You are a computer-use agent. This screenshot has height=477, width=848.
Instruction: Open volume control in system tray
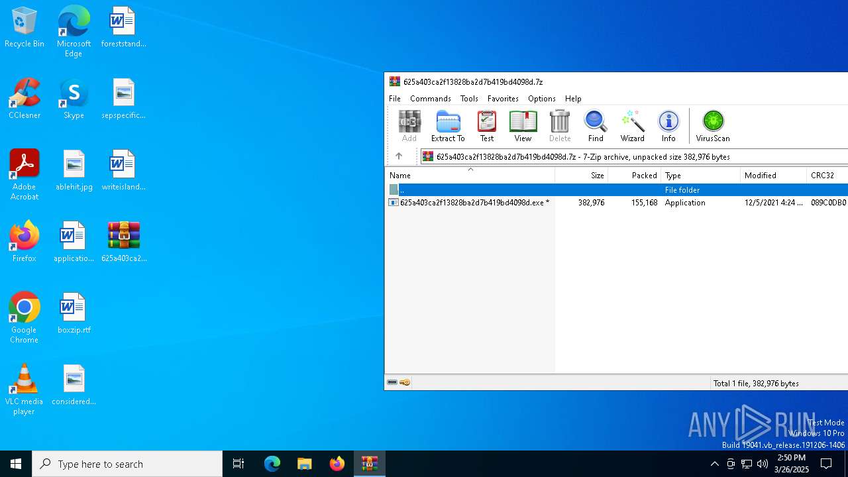[763, 464]
